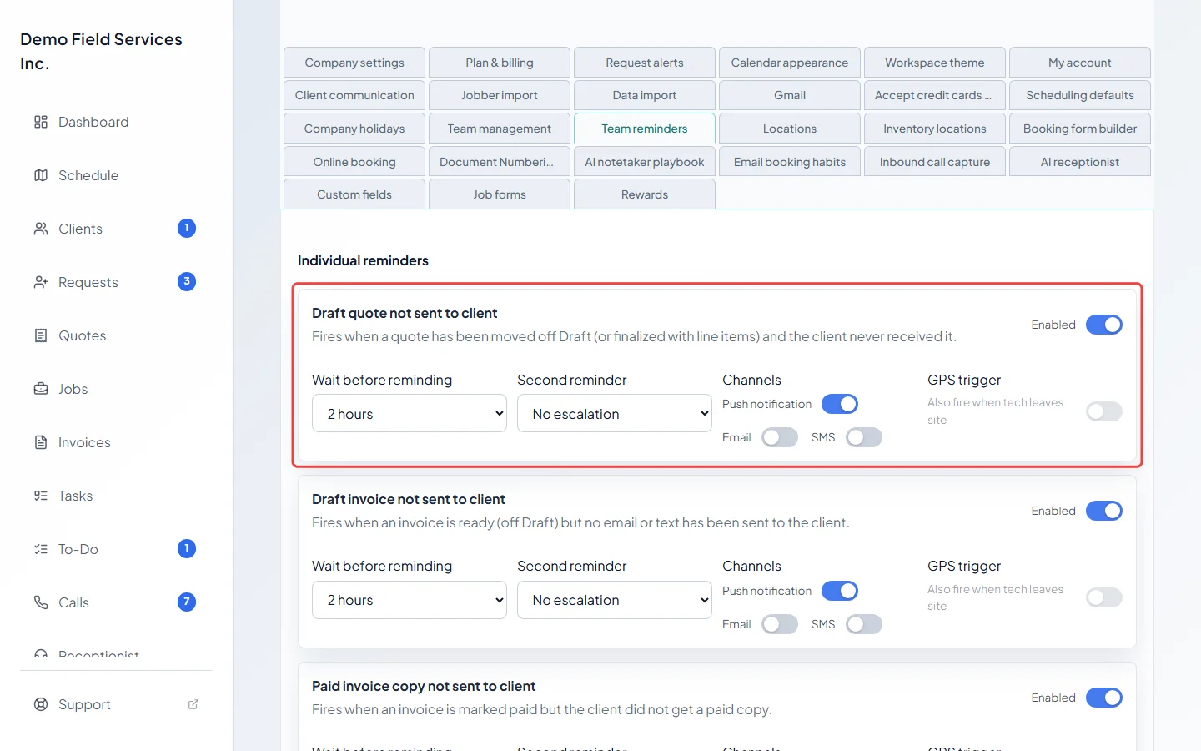Select the To-Do checklist icon
The height and width of the screenshot is (751, 1201).
[x=41, y=549]
